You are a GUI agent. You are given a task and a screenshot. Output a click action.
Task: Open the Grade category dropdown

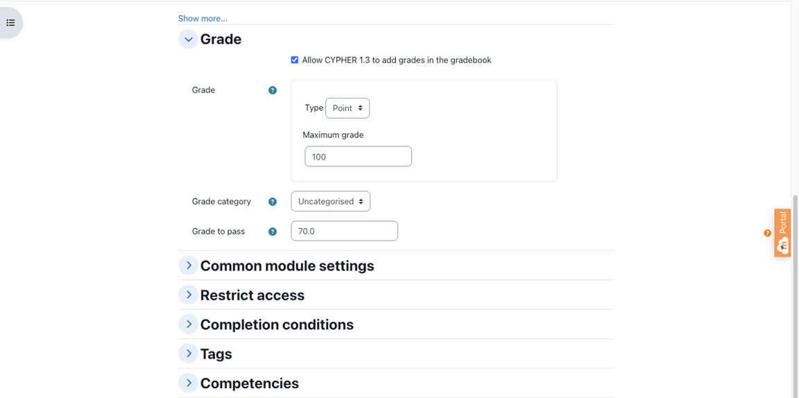330,201
